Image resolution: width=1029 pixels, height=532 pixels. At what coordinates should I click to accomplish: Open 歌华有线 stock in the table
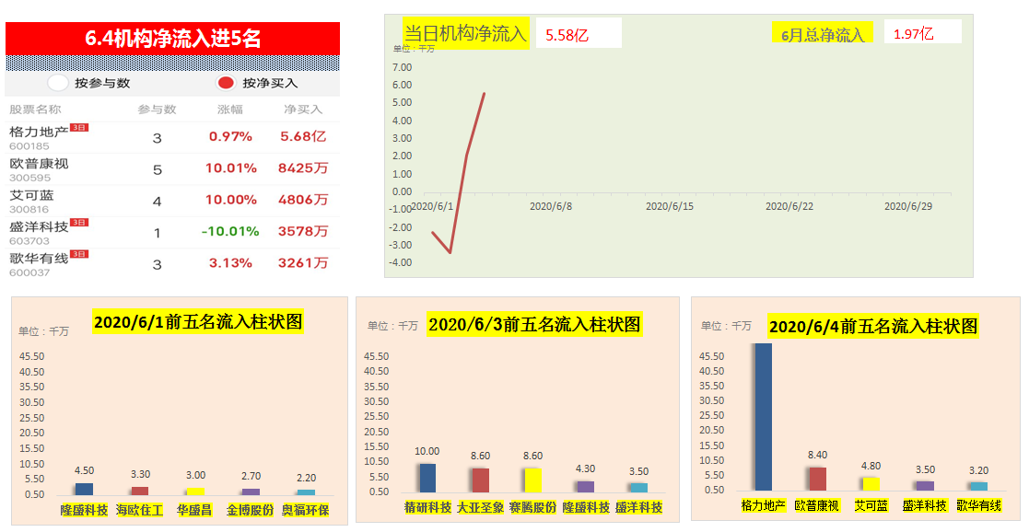[x=39, y=258]
